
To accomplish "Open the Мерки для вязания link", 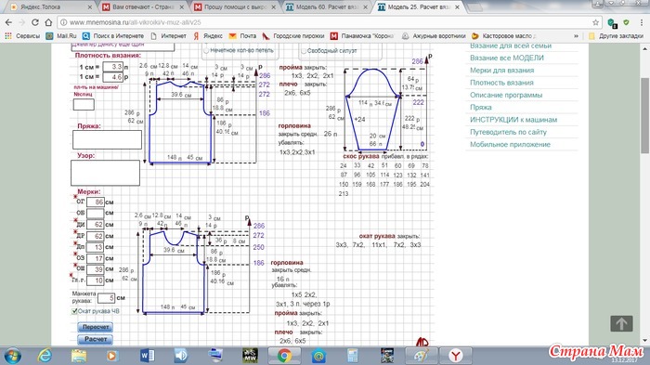I will [501, 70].
